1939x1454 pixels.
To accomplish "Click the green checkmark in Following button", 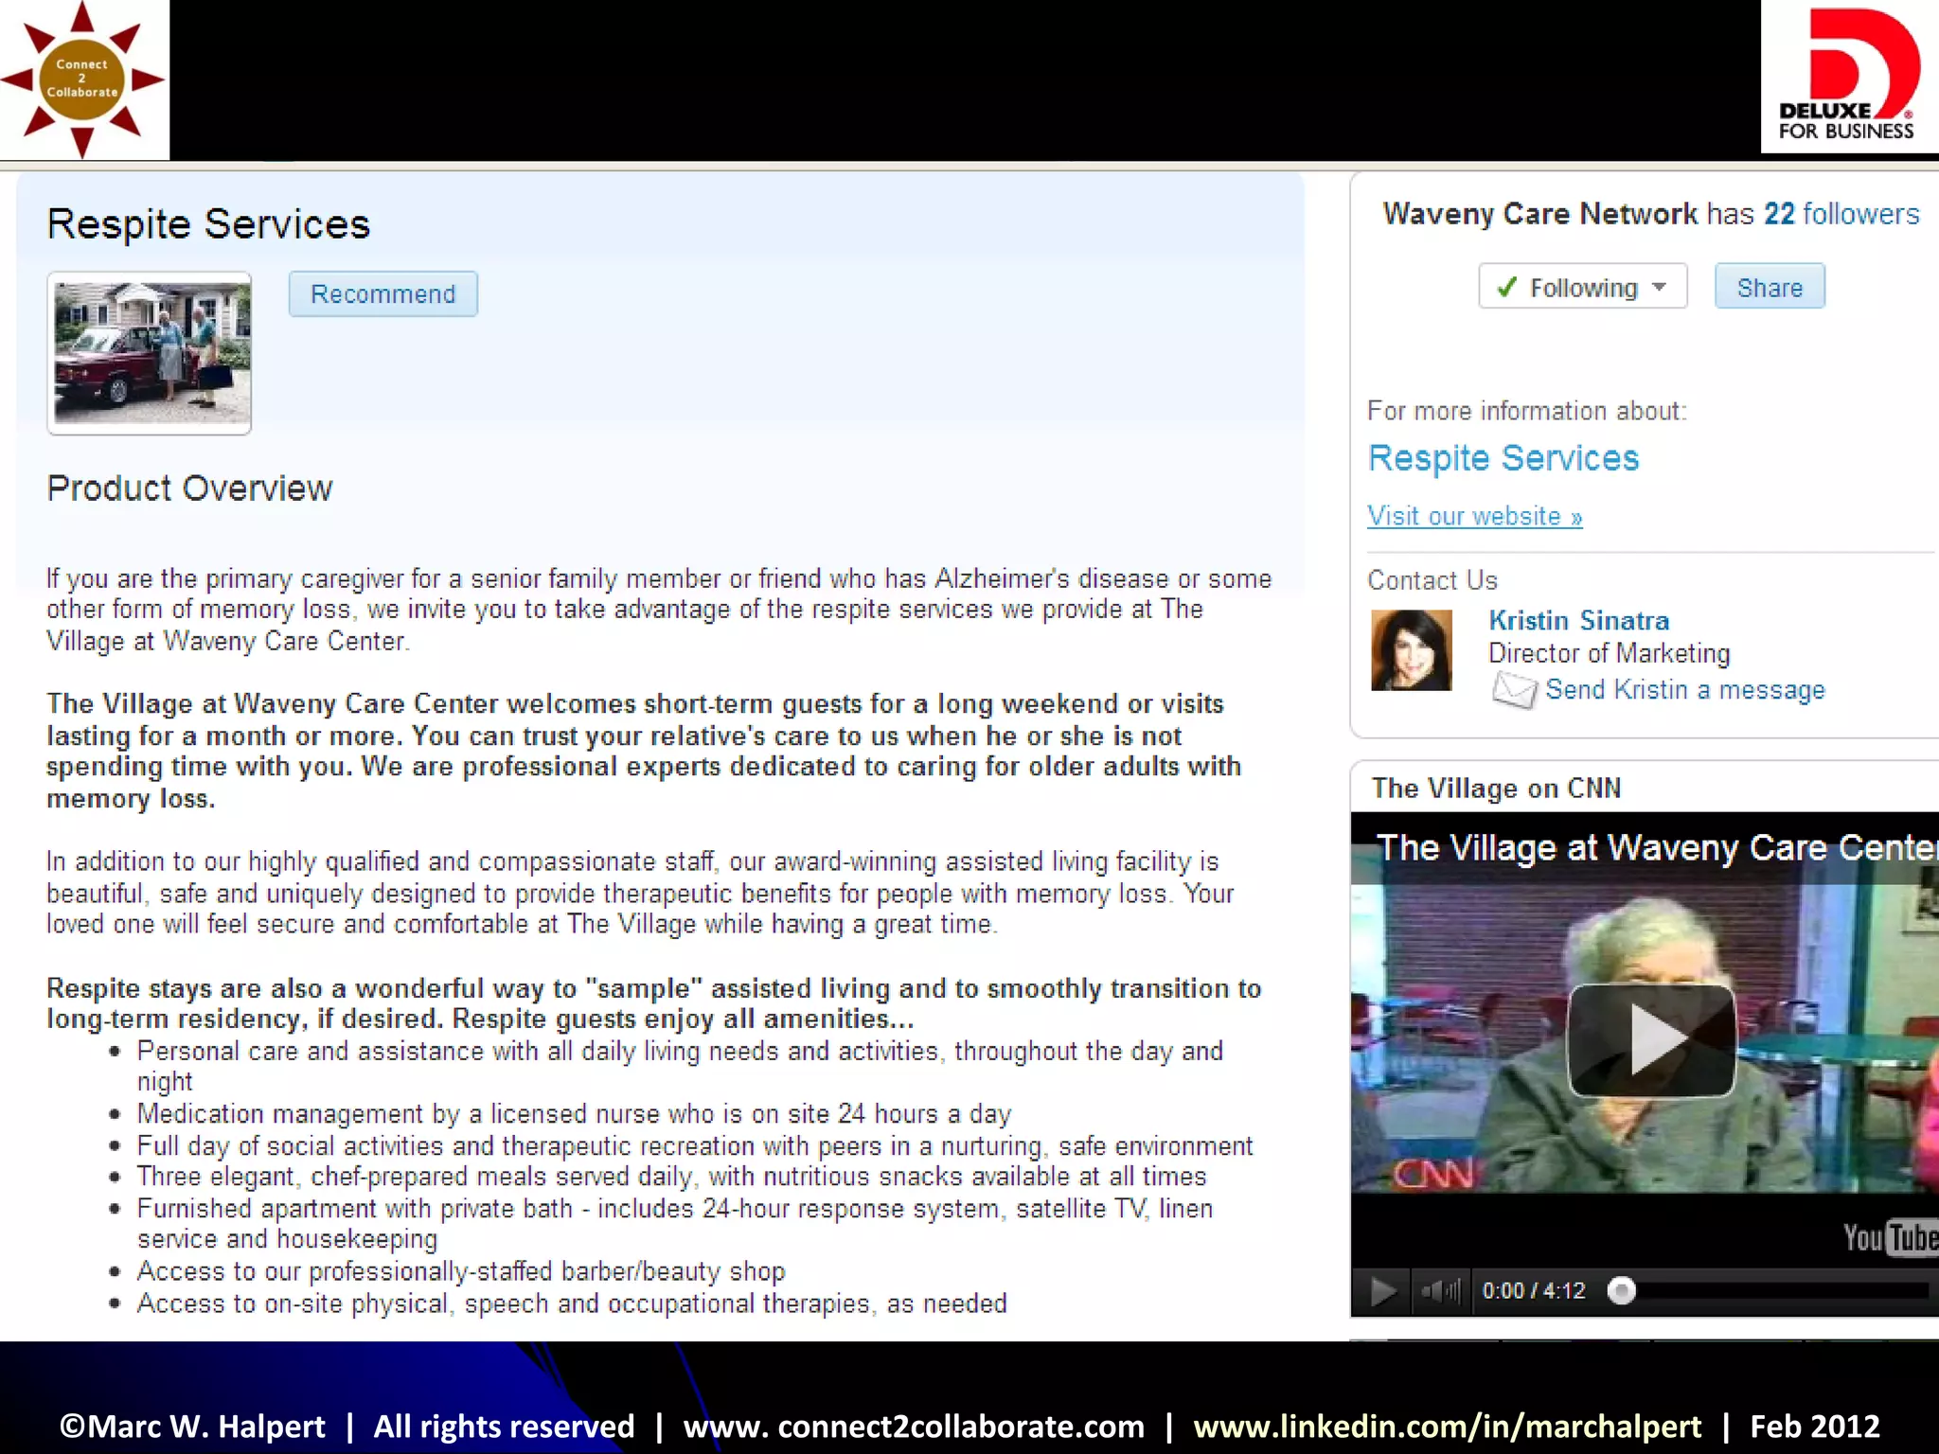I will click(x=1506, y=287).
